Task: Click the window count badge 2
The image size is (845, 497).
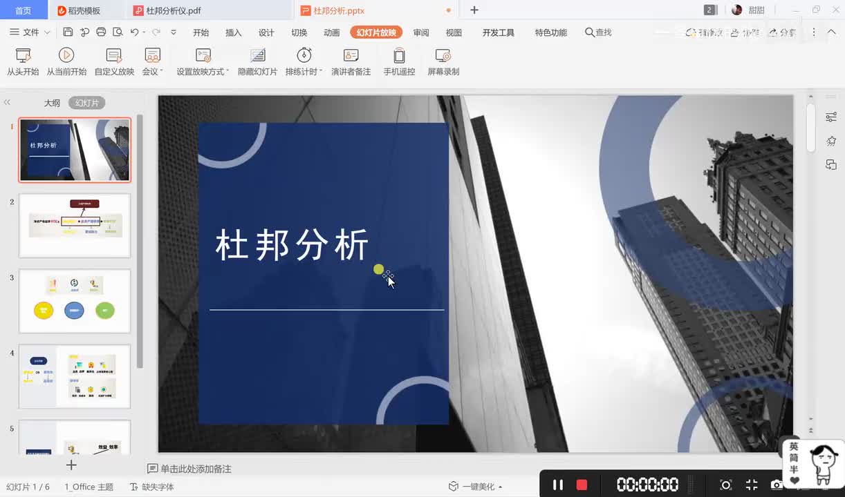Action: [x=710, y=10]
